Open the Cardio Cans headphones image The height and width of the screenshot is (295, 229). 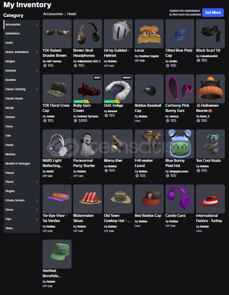click(x=180, y=199)
